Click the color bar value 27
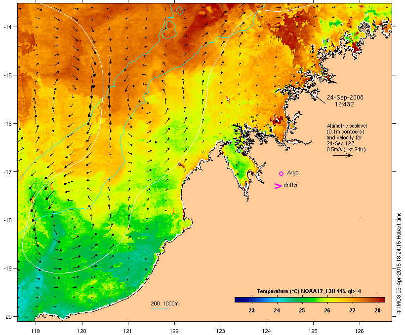The width and height of the screenshot is (405, 335). pos(352,310)
